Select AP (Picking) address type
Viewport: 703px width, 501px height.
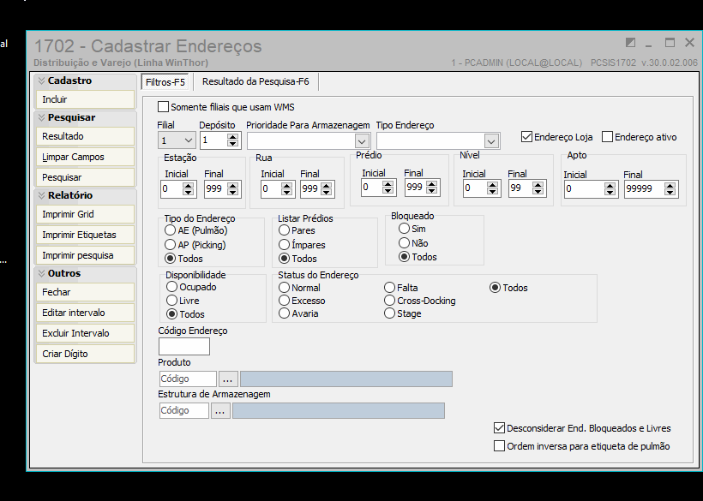(170, 245)
